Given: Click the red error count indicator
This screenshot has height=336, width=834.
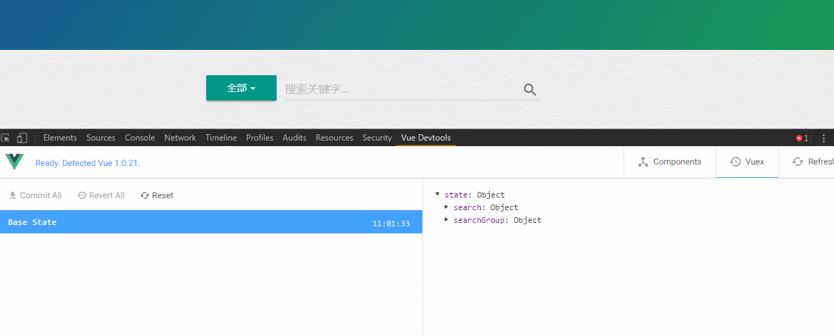Looking at the screenshot, I should coord(802,138).
